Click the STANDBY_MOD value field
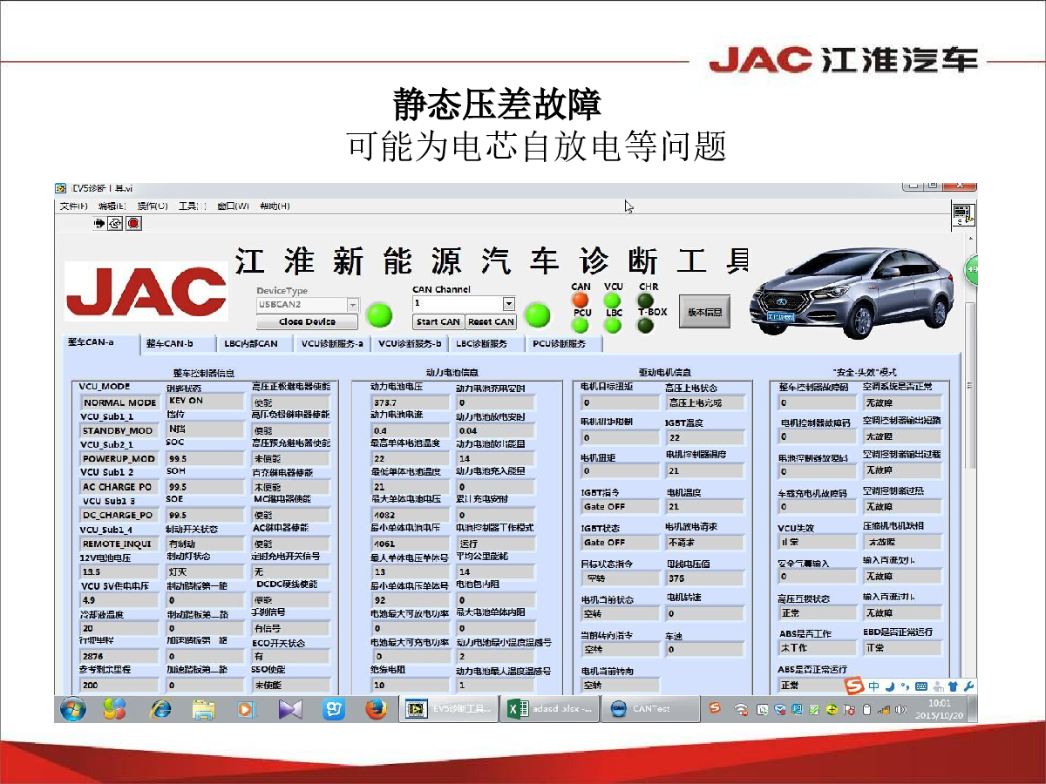This screenshot has width=1046, height=784. tap(119, 430)
